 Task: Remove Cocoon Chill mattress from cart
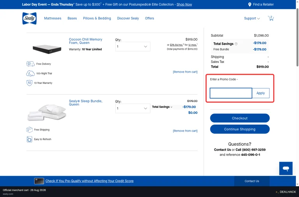[185, 72]
